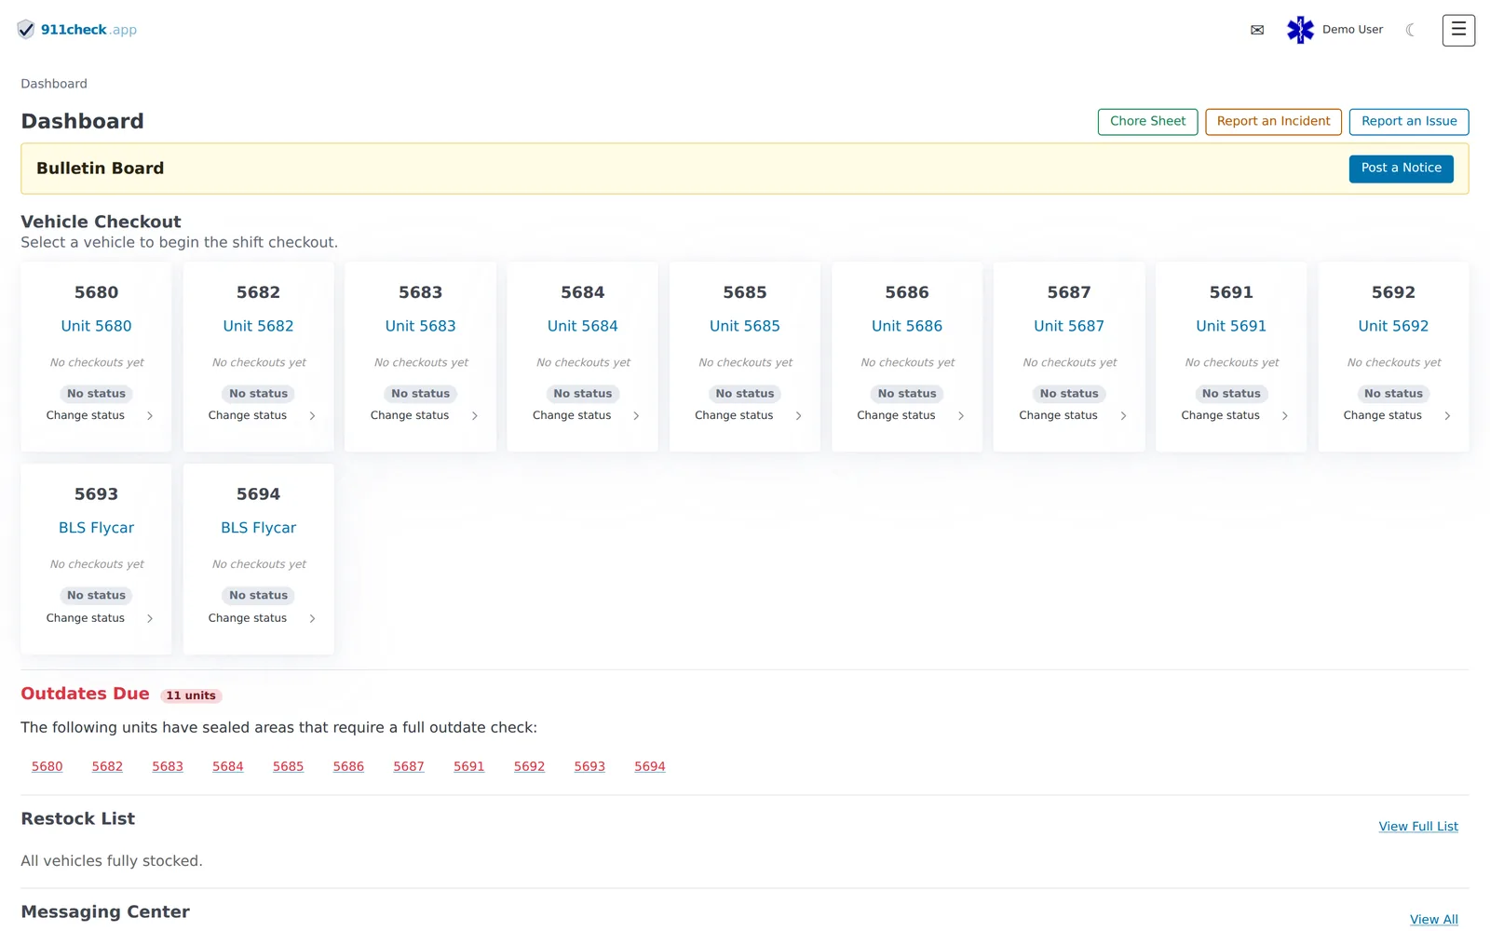The width and height of the screenshot is (1490, 931).
Task: Post a Notice on Bulletin Board
Action: (1401, 169)
